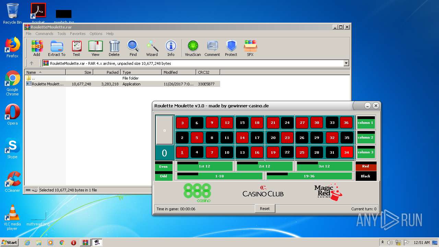Open the Comment tool
Image resolution: width=439 pixels, height=247 pixels.
pos(212,48)
